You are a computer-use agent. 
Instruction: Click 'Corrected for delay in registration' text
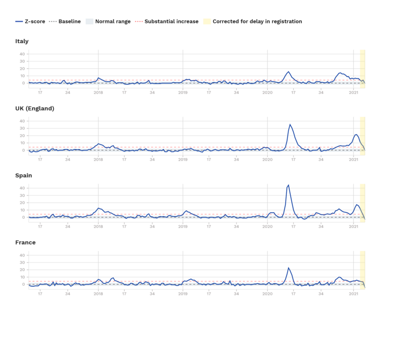coord(257,22)
